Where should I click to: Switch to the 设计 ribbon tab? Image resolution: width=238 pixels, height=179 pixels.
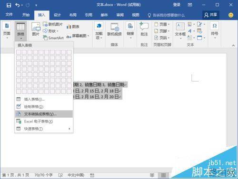tap(57, 15)
